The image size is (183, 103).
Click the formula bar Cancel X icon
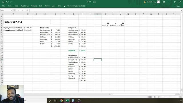18,10
